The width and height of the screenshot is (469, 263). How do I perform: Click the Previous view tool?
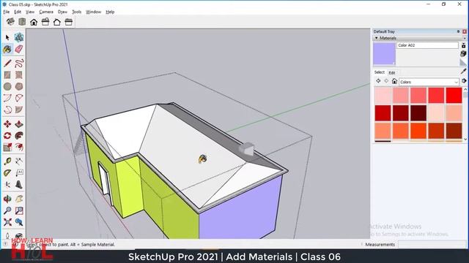coord(19,222)
